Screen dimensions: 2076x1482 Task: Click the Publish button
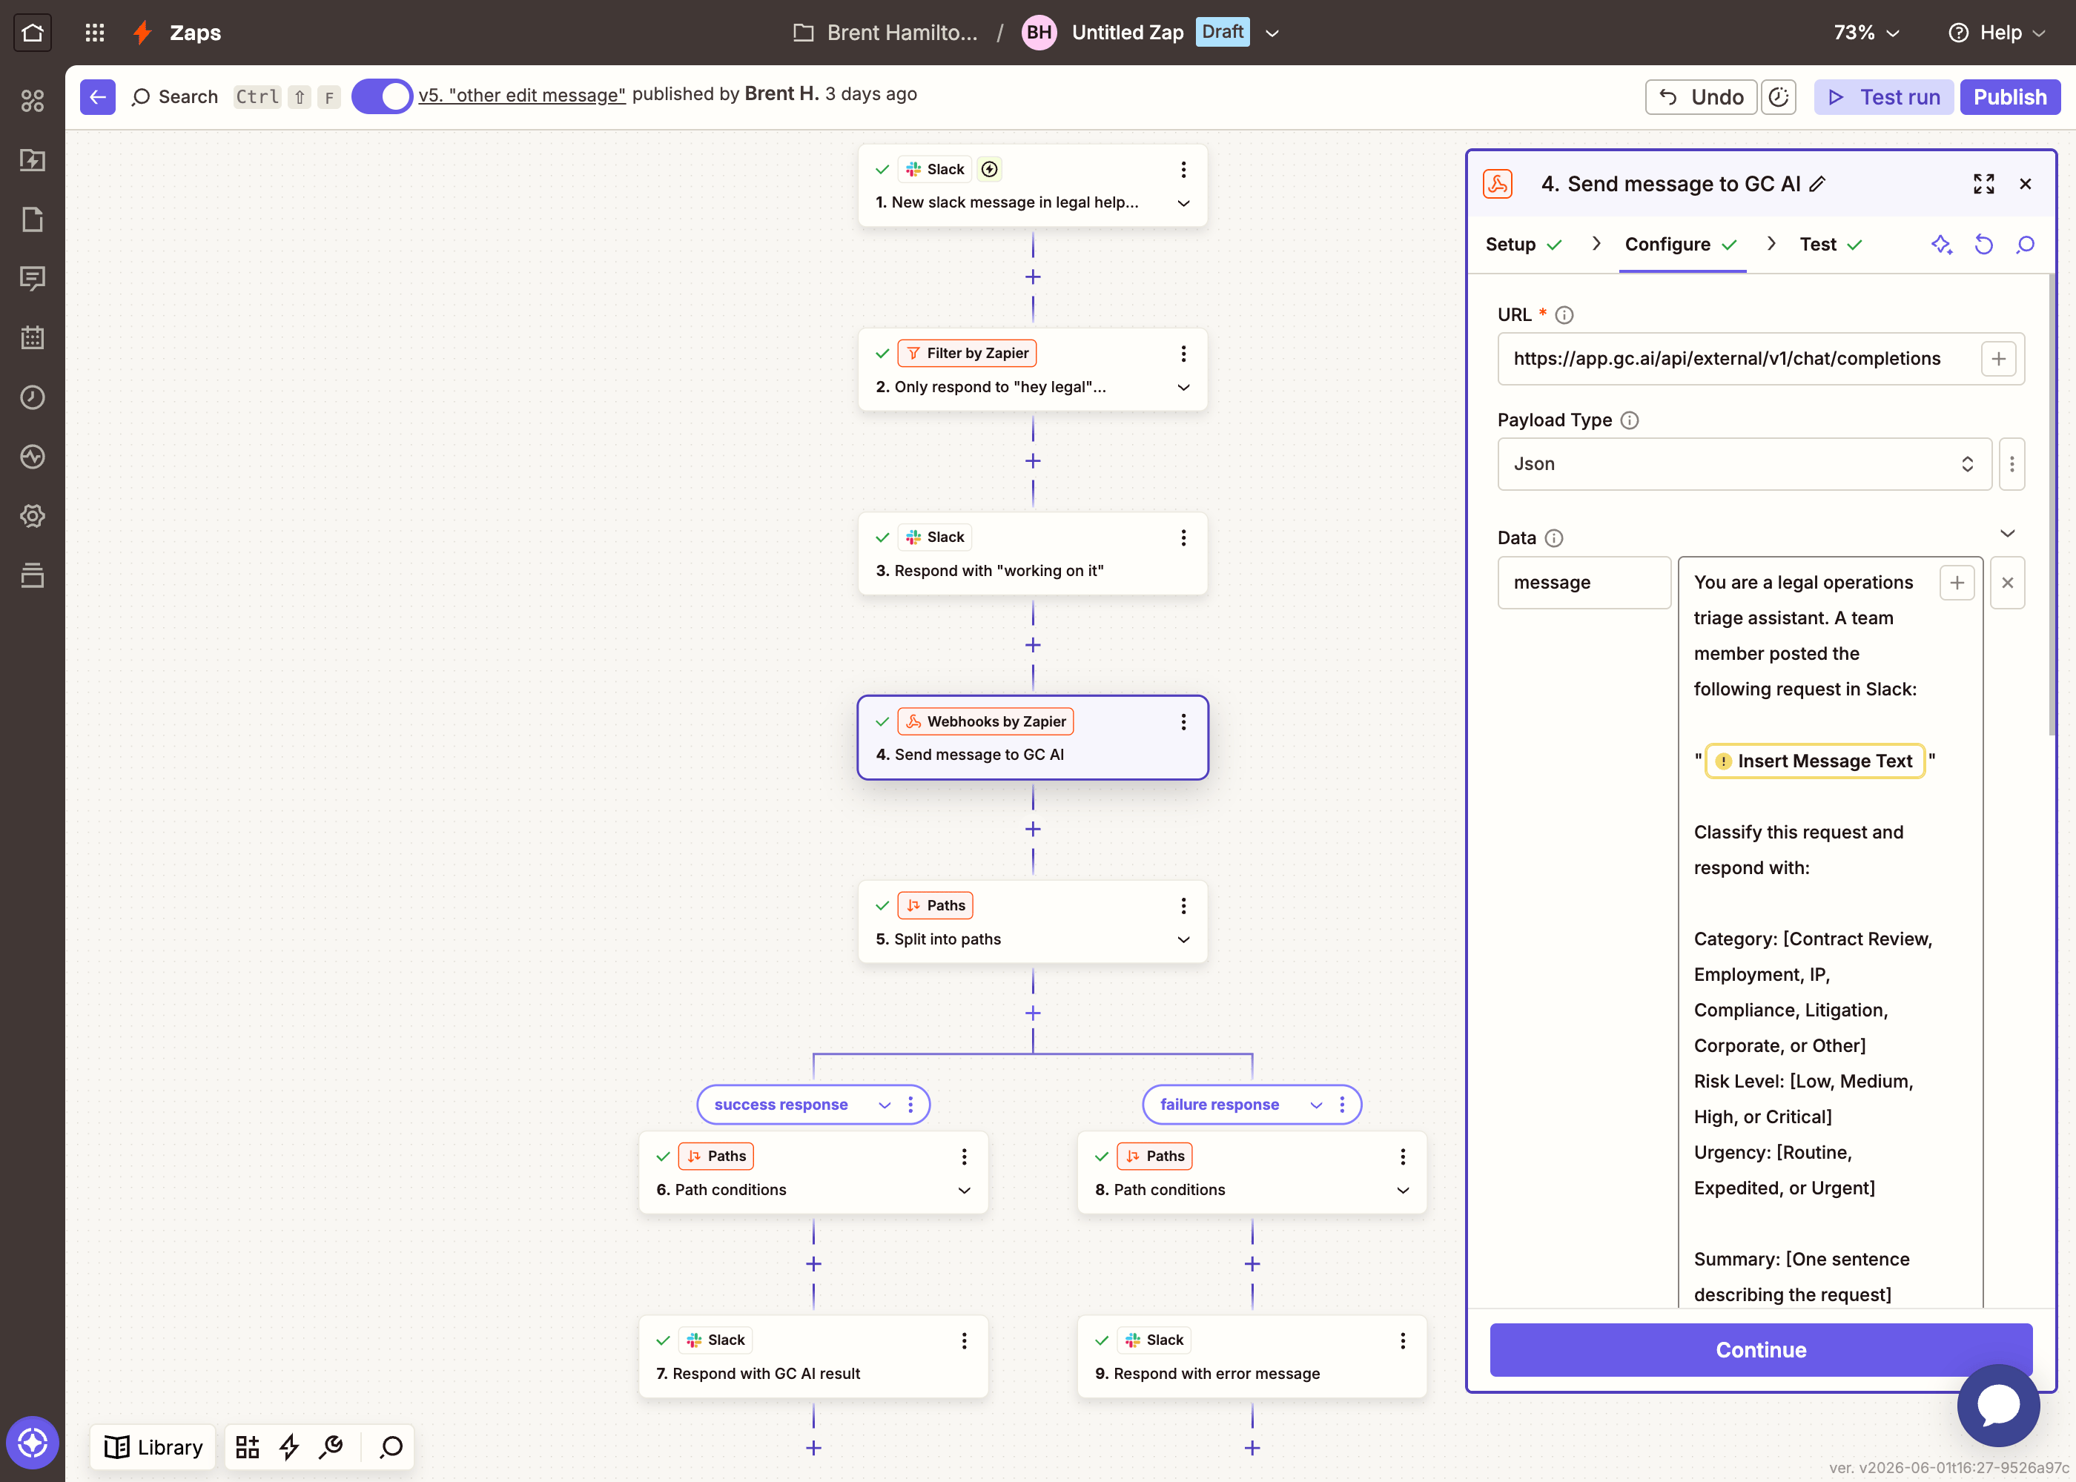point(2009,96)
